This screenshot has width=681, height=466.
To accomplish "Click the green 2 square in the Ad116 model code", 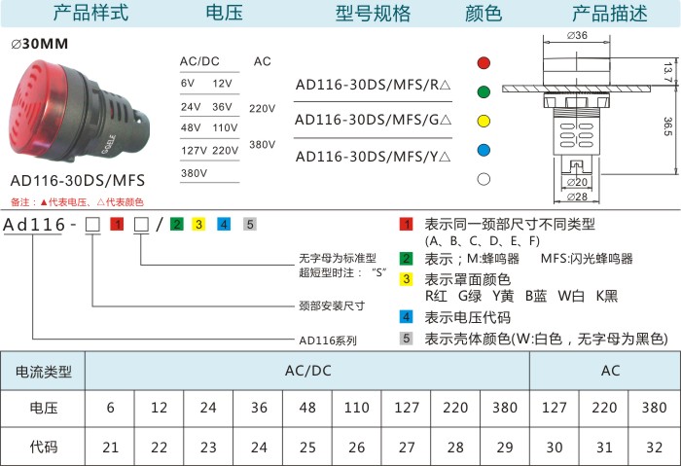I will (x=176, y=225).
